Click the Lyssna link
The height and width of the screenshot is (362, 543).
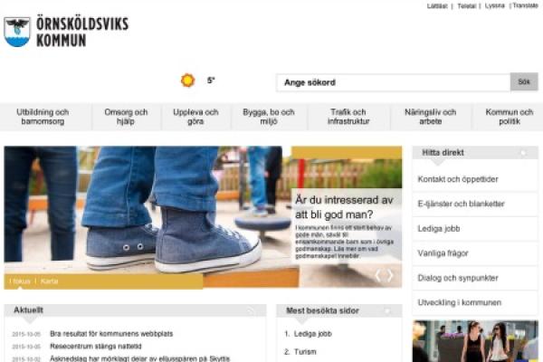(x=494, y=5)
